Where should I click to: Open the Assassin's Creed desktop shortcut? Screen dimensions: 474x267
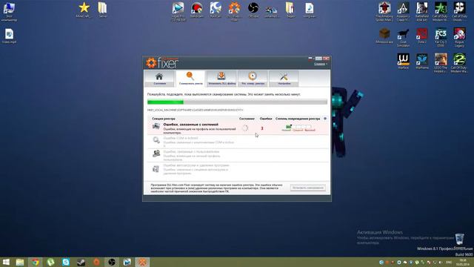[x=403, y=12]
